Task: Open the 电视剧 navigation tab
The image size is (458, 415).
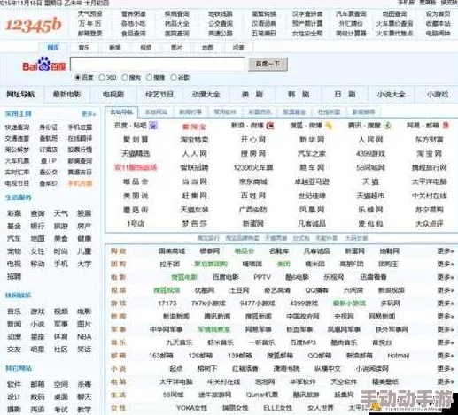Action: point(113,95)
